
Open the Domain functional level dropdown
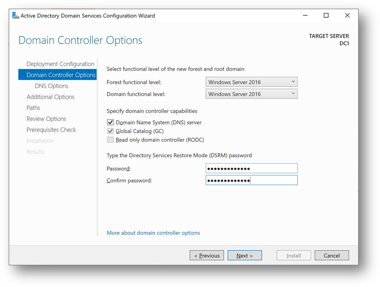(x=252, y=94)
